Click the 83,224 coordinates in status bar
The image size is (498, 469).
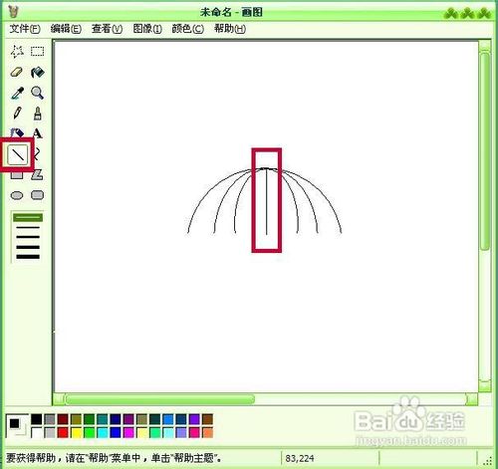300,458
